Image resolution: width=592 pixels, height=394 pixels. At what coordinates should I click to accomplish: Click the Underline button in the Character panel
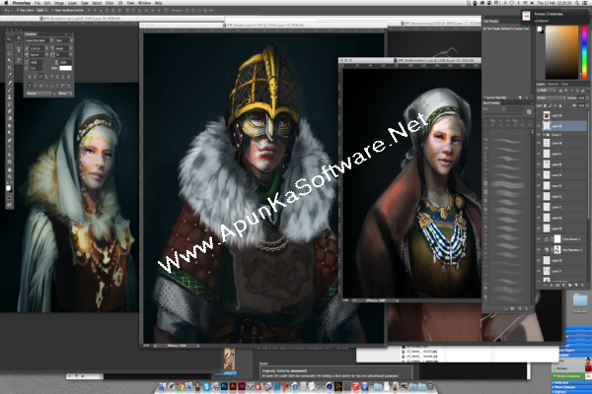(63, 77)
